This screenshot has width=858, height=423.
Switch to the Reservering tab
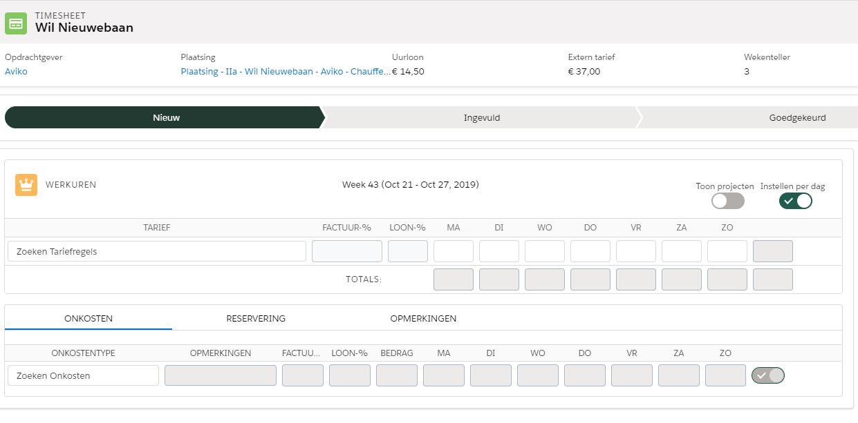pyautogui.click(x=256, y=318)
